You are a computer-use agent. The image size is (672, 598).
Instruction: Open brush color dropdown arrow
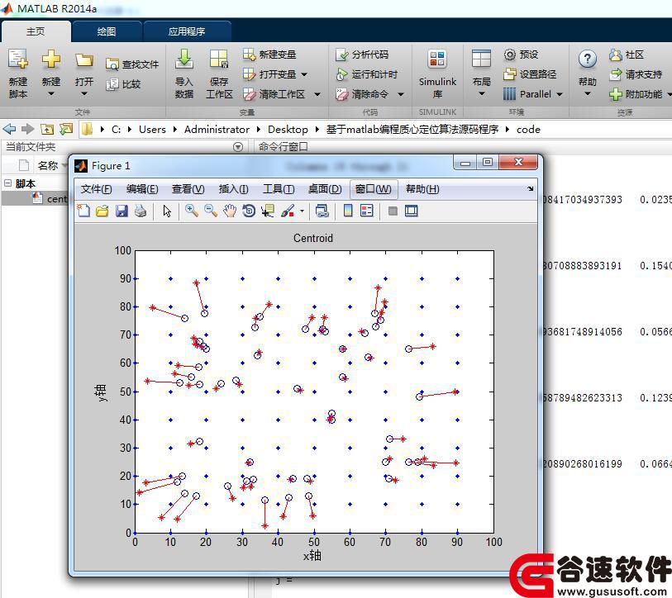coord(303,211)
